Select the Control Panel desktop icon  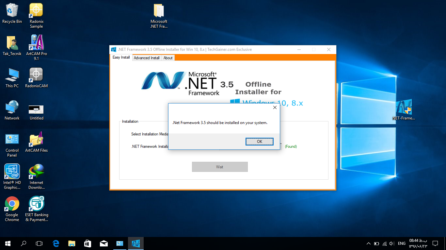[12, 145]
